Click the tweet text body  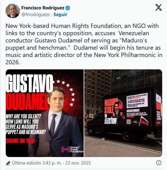(x=84, y=44)
